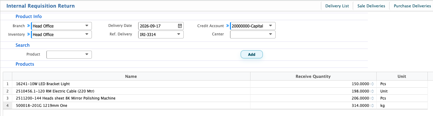Screen dimensions: 433x116
Task: Click the Search section heading
Action: tap(23, 45)
